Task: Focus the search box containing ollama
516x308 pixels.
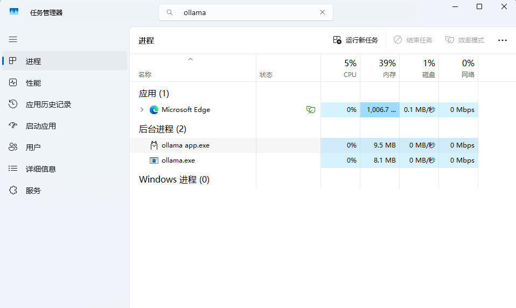Action: [x=246, y=12]
